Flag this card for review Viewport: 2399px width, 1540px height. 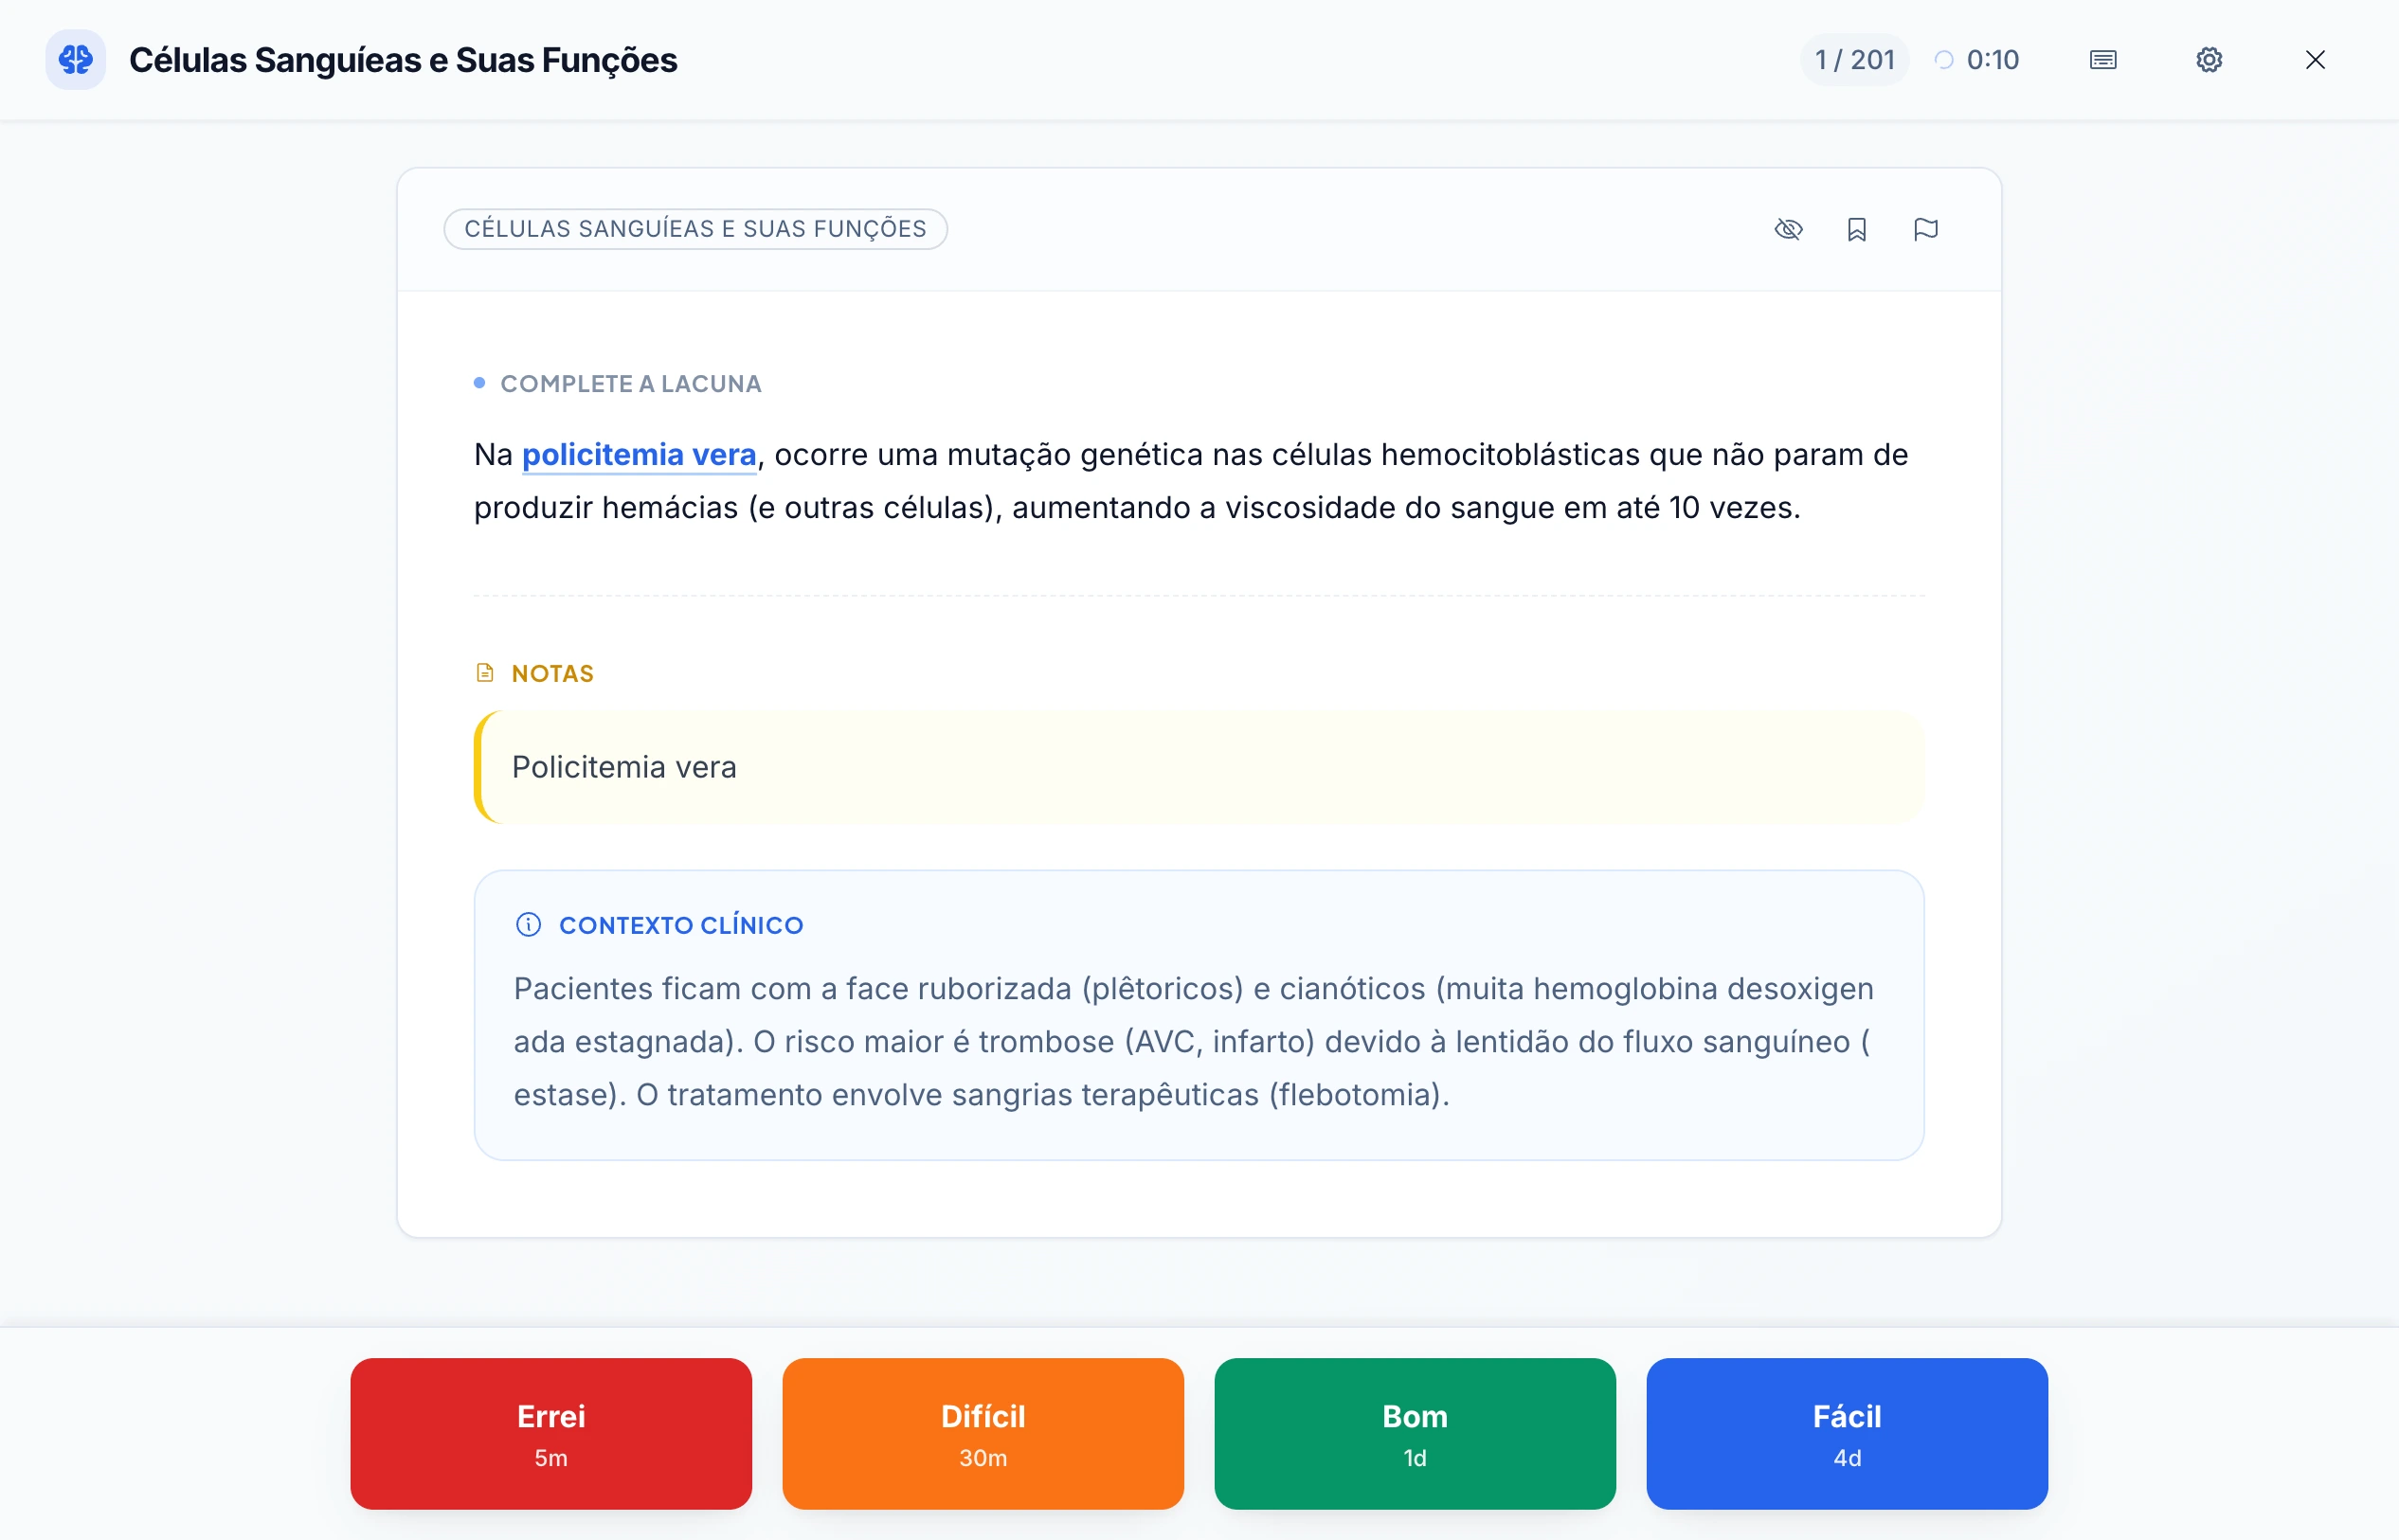tap(1926, 229)
